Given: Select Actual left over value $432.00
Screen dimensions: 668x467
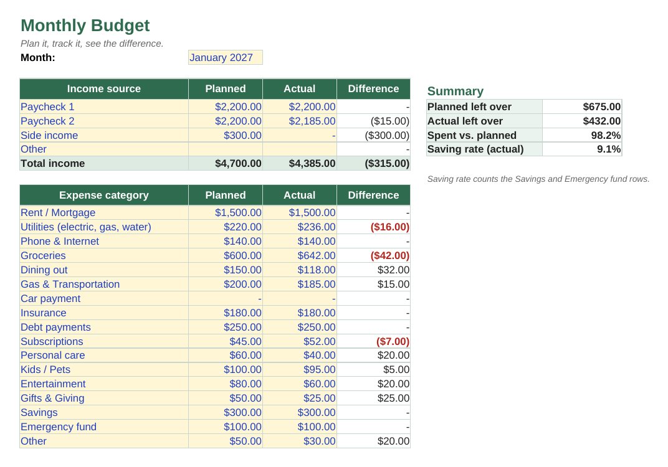Looking at the screenshot, I should click(x=582, y=121).
